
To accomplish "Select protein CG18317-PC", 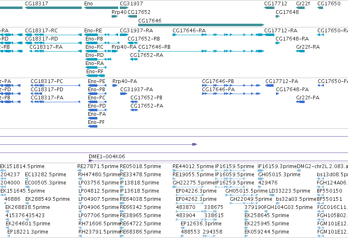I will click(x=47, y=81).
